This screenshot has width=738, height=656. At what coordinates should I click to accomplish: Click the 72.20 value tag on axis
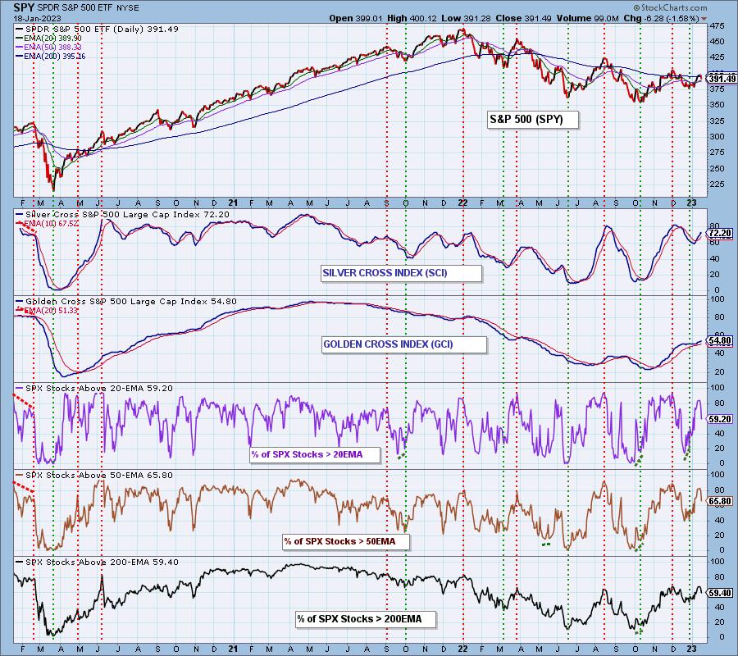coord(721,234)
